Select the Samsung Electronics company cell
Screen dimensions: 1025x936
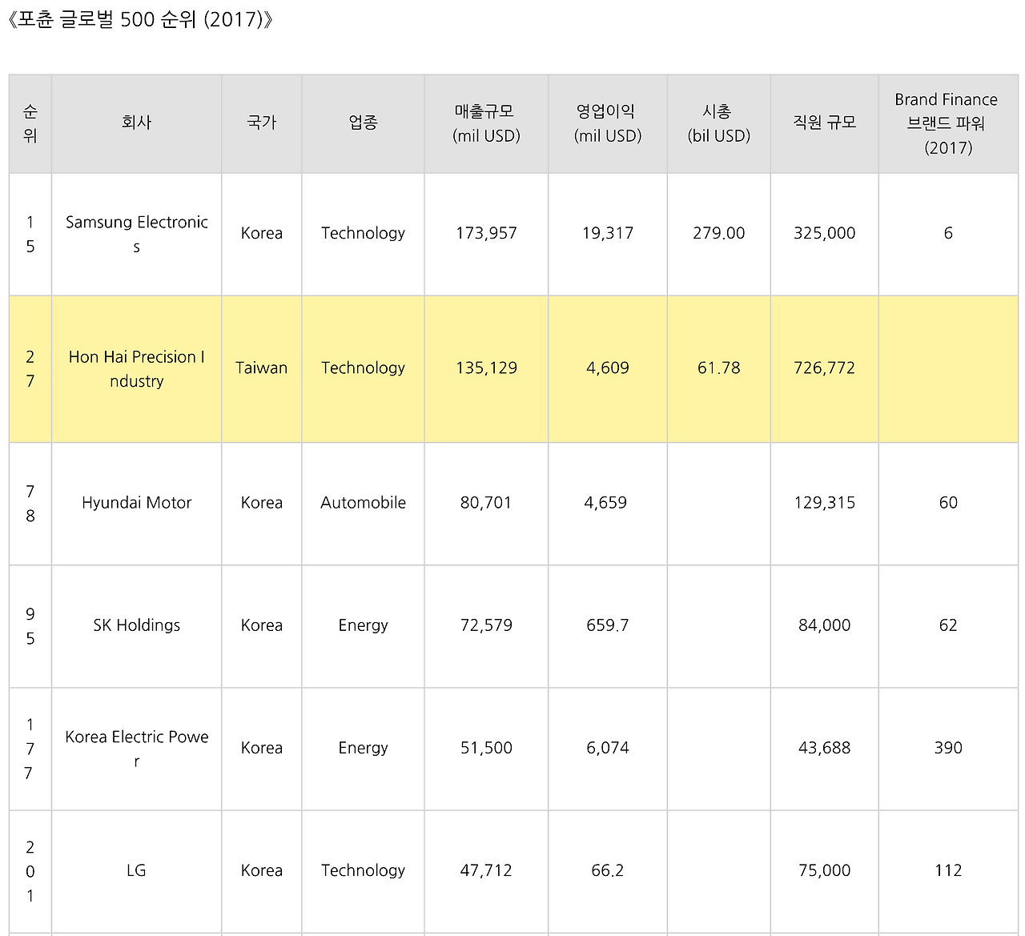(136, 234)
